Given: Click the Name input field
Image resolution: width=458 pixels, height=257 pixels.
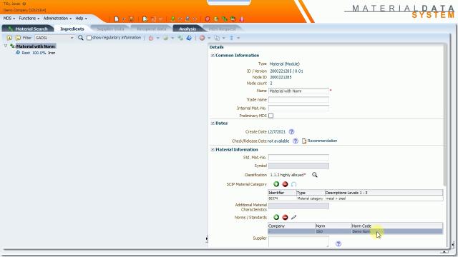Looking at the screenshot, I should pos(298,91).
